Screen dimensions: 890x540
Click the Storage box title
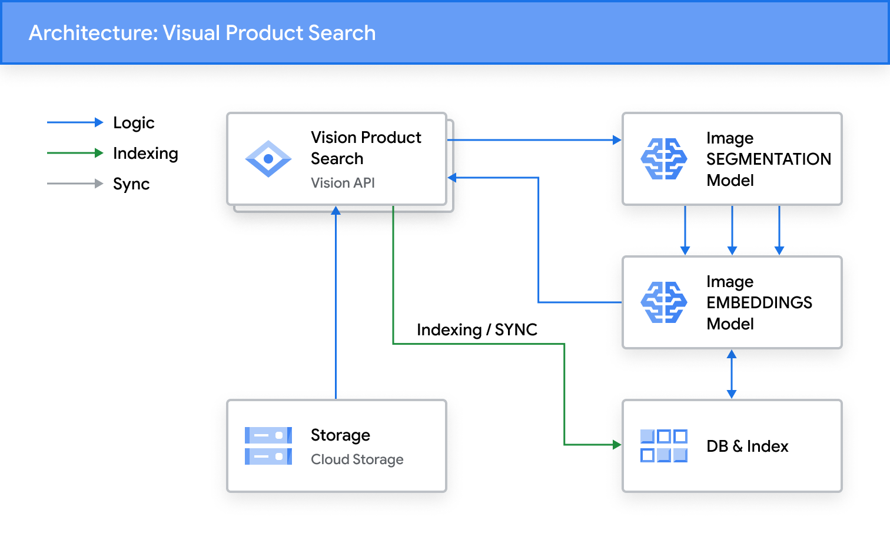tap(340, 435)
